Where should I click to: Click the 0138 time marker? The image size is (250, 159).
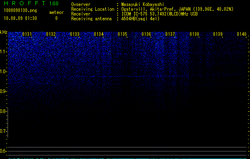(x=194, y=34)
